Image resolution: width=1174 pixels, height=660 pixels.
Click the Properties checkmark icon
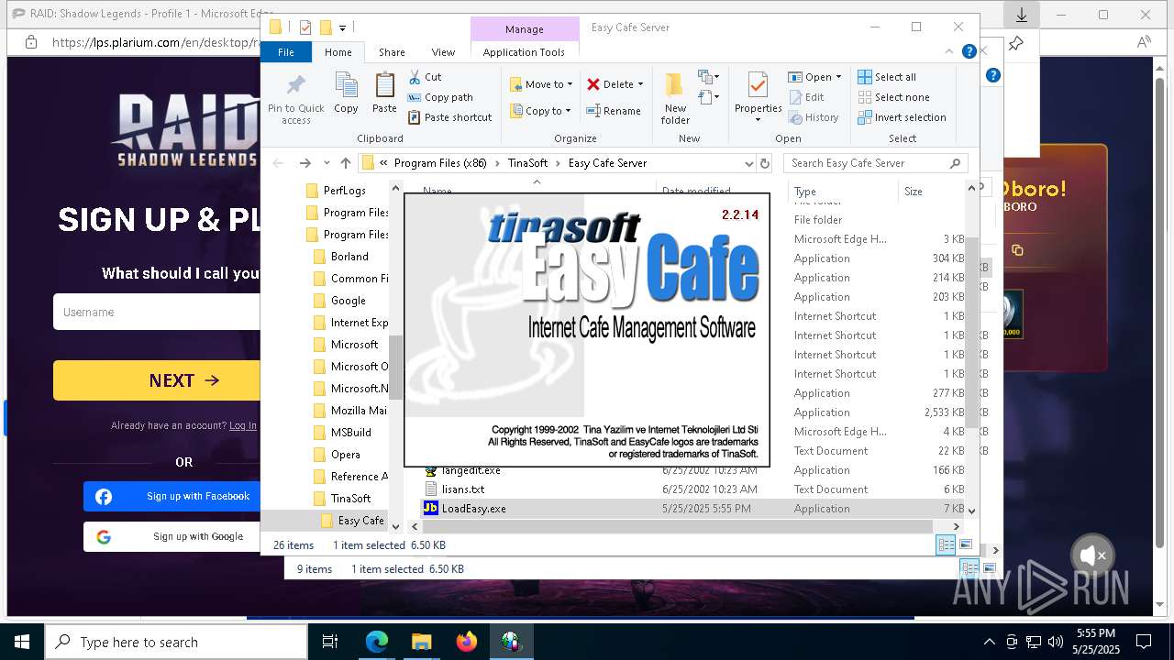tap(758, 85)
